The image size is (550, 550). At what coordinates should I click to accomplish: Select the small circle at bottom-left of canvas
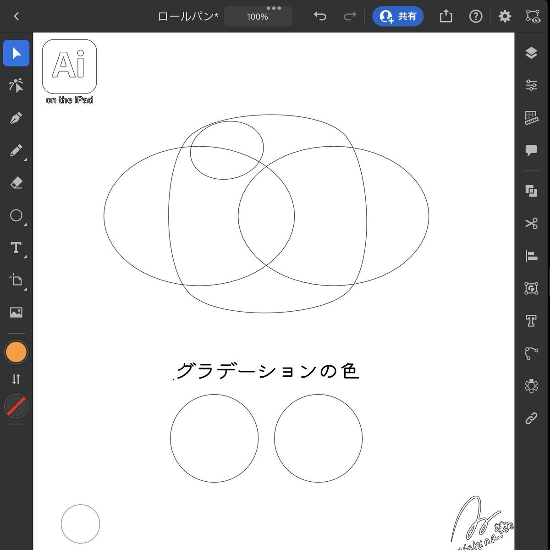[80, 524]
